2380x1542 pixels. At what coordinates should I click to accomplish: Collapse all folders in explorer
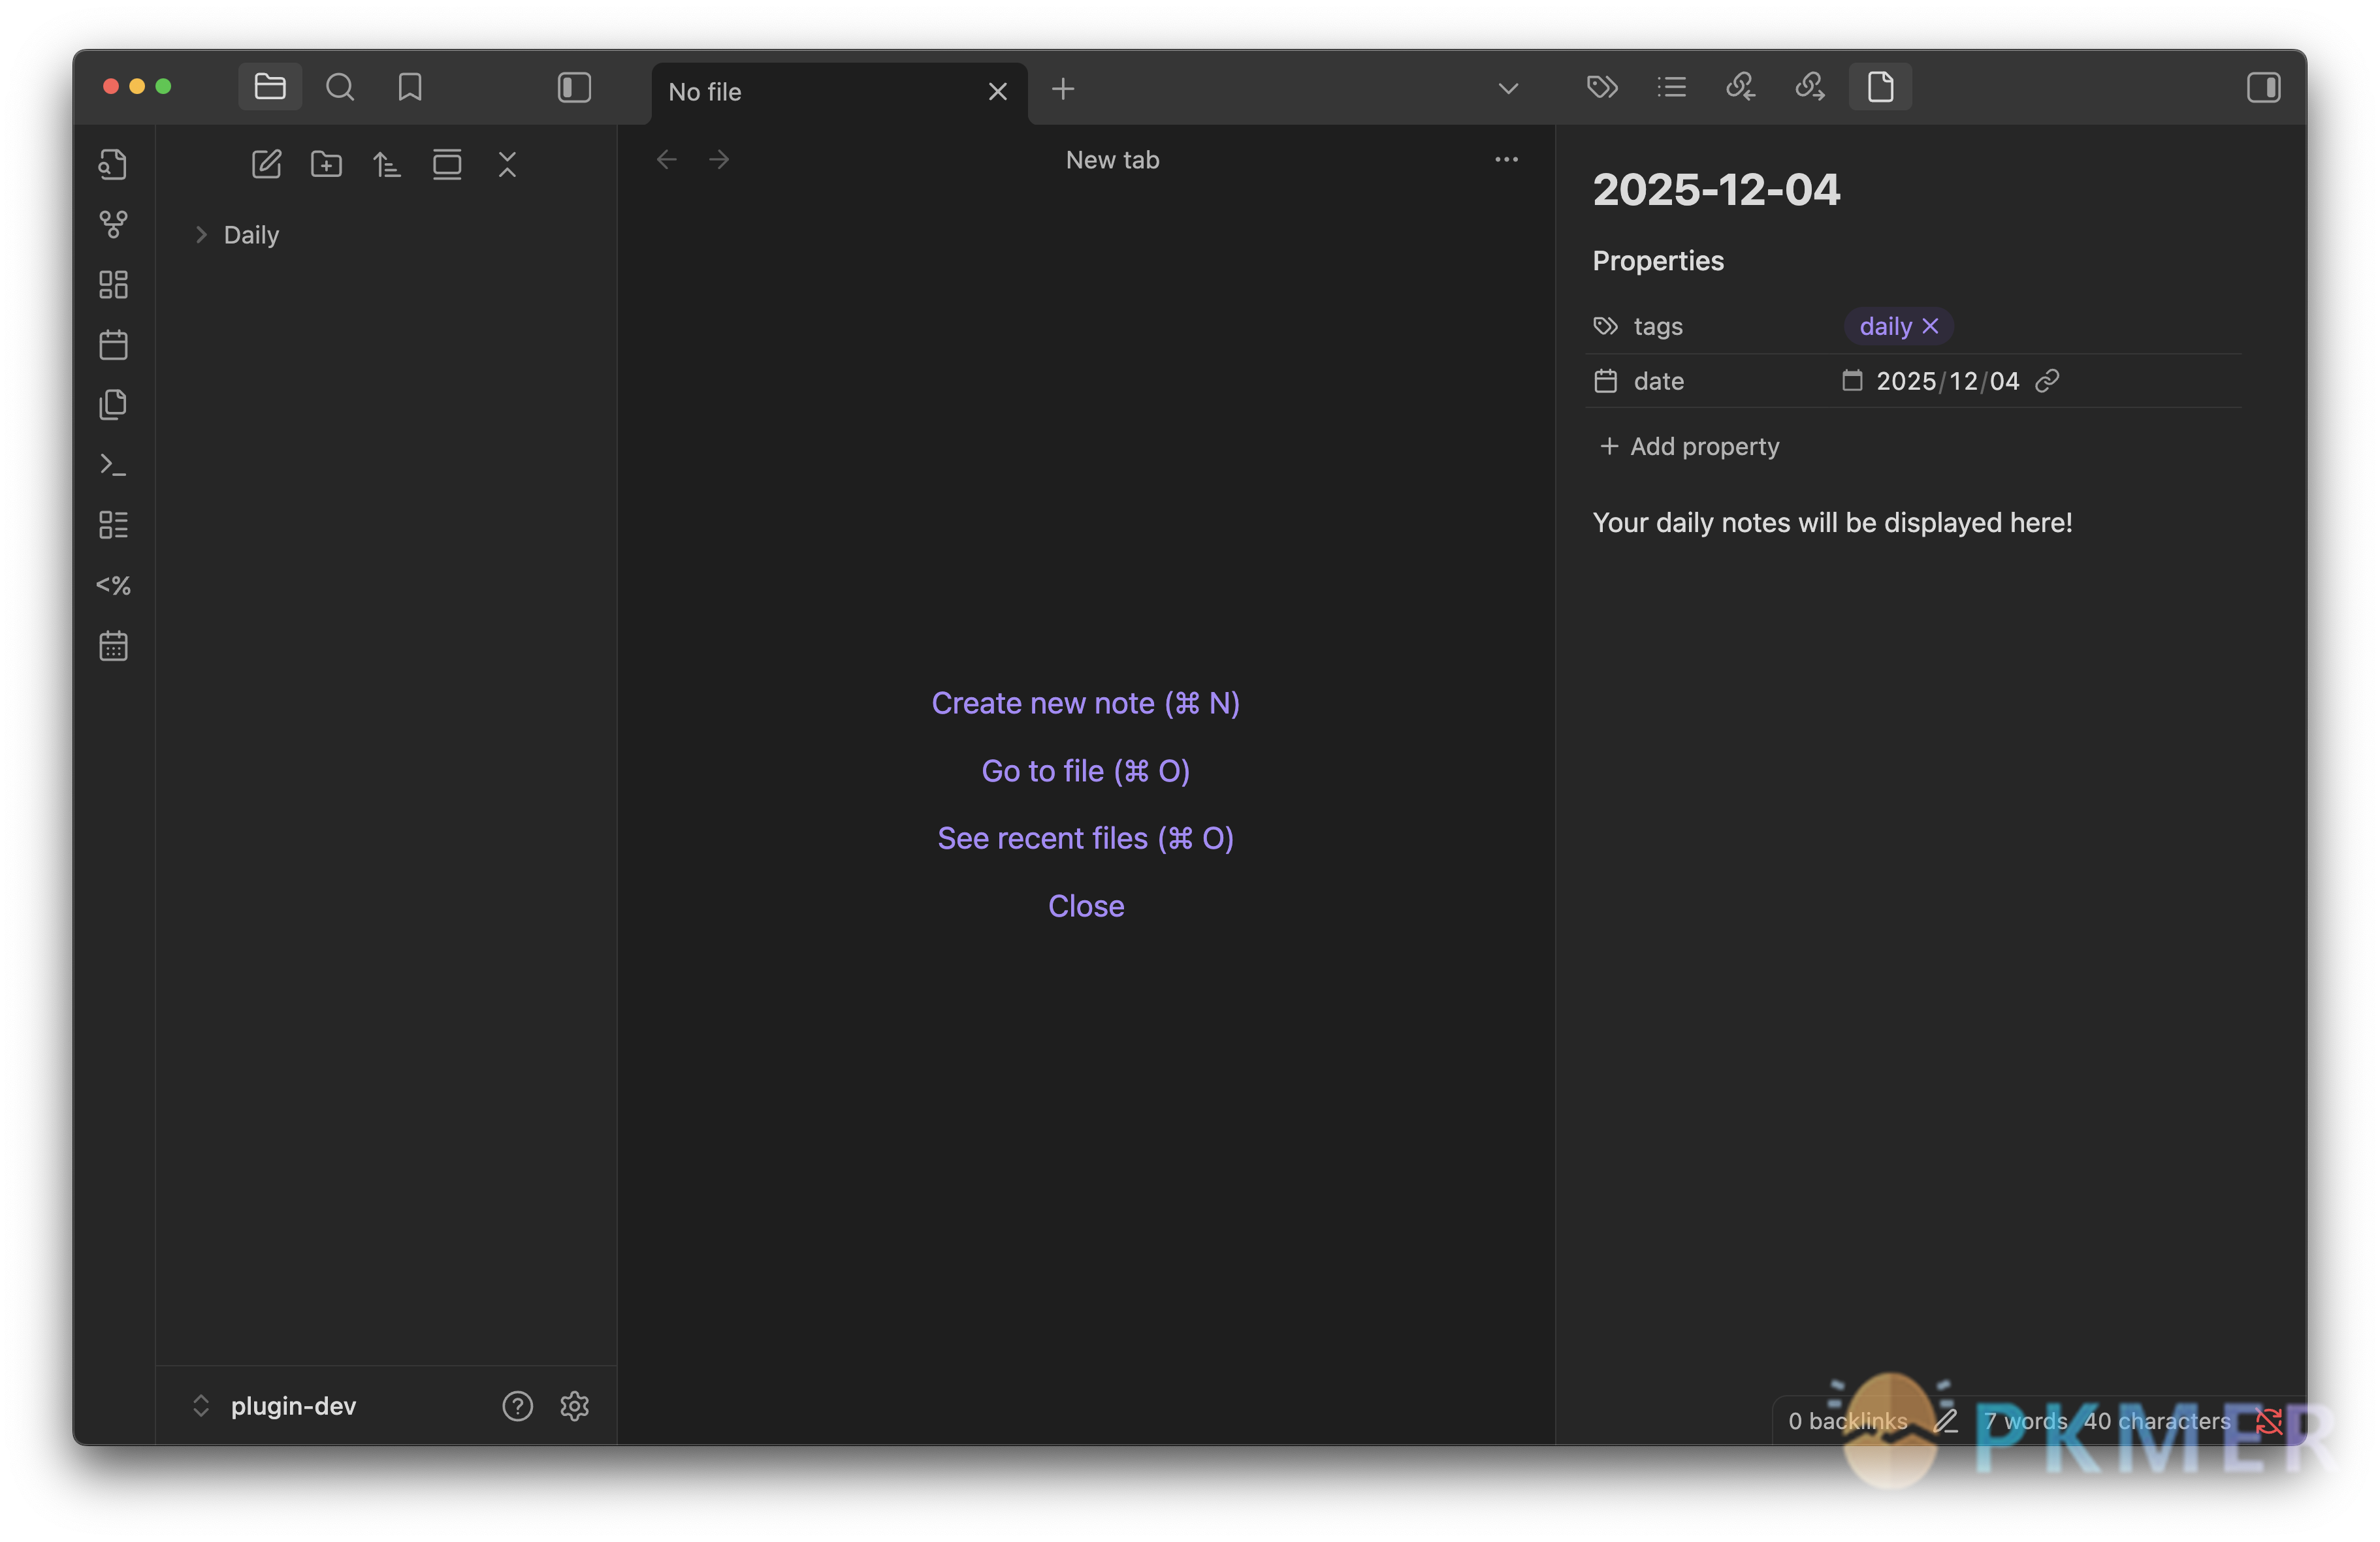pyautogui.click(x=507, y=164)
